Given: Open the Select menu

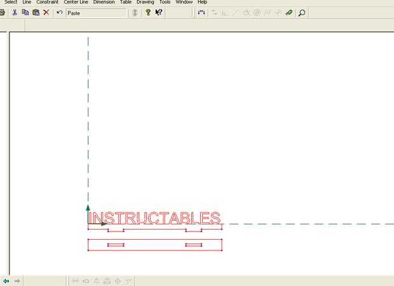Looking at the screenshot, I should (11, 2).
